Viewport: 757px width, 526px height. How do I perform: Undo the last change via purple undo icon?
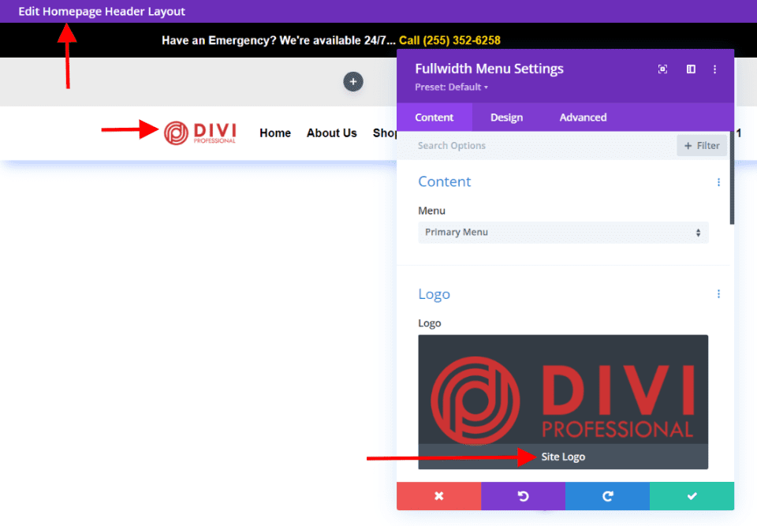pos(523,496)
